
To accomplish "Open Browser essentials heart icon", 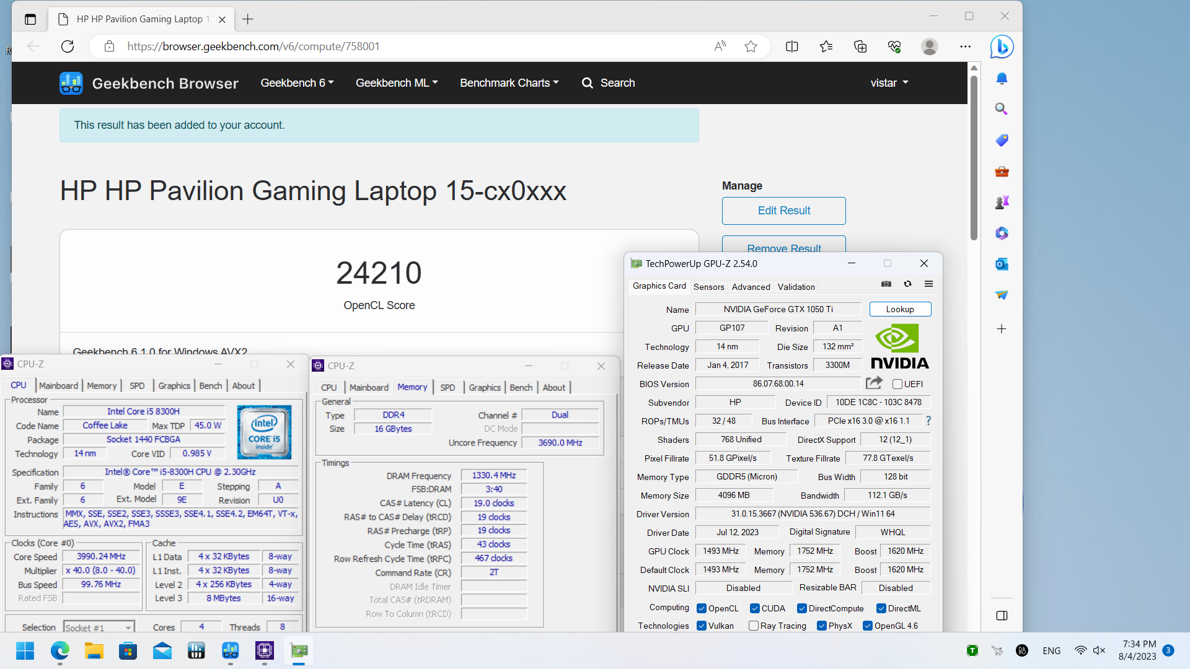I will 894,46.
